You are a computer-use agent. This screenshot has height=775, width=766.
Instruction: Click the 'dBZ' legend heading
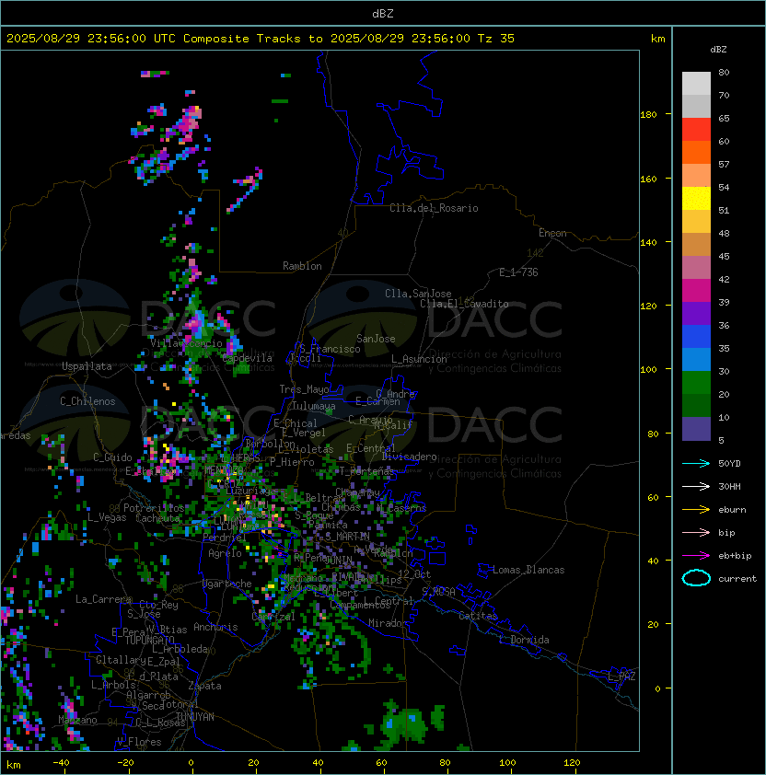coord(718,50)
